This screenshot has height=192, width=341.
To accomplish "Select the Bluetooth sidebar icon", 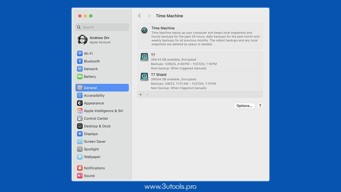I will pos(80,61).
